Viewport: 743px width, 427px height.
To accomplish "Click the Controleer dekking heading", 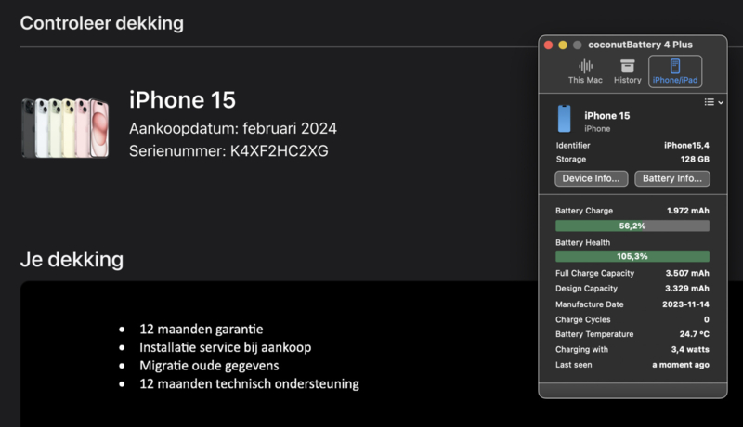I will pyautogui.click(x=101, y=23).
